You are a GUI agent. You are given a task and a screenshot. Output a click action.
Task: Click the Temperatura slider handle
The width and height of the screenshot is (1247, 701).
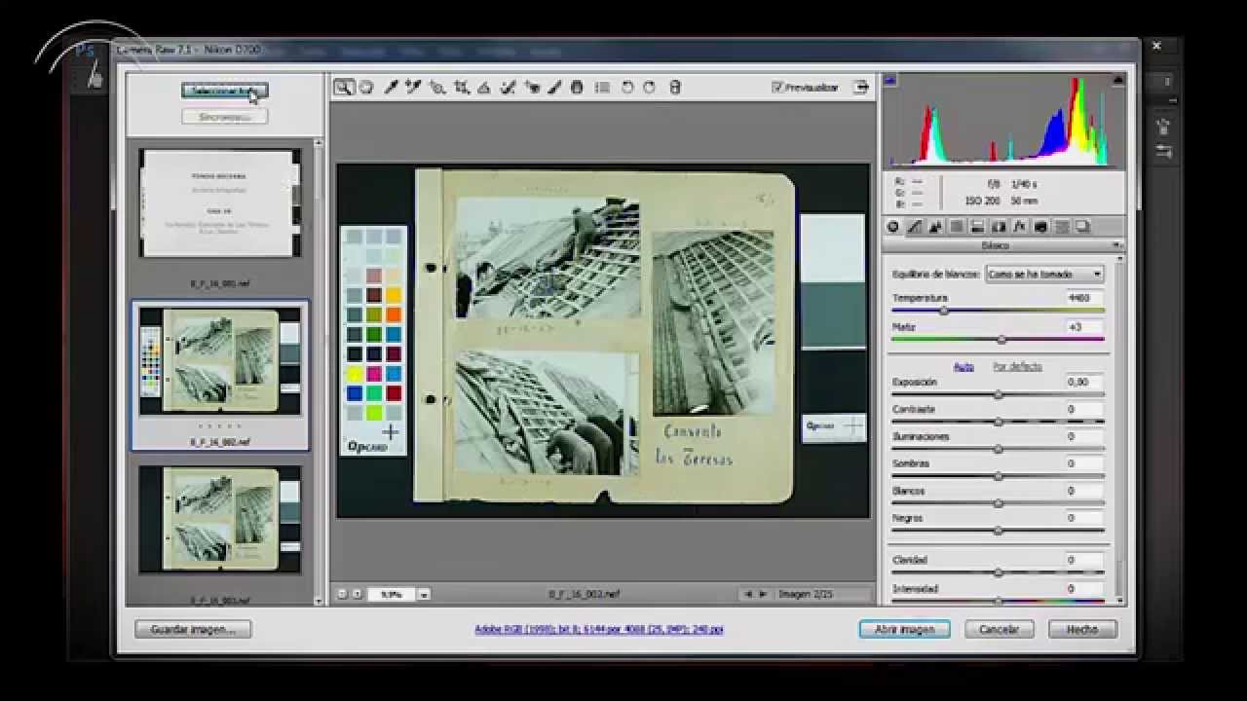[x=943, y=311]
